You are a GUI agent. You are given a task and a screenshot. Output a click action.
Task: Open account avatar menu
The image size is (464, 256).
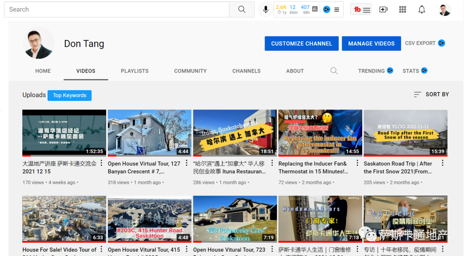pyautogui.click(x=445, y=10)
